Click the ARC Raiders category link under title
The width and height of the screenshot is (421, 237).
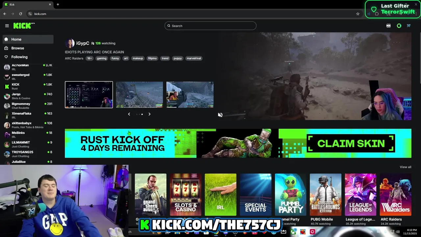click(x=74, y=58)
